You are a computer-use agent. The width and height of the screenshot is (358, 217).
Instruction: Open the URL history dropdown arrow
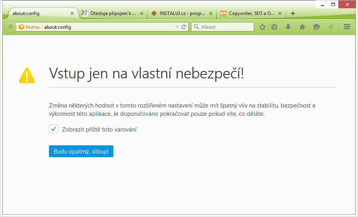point(177,27)
